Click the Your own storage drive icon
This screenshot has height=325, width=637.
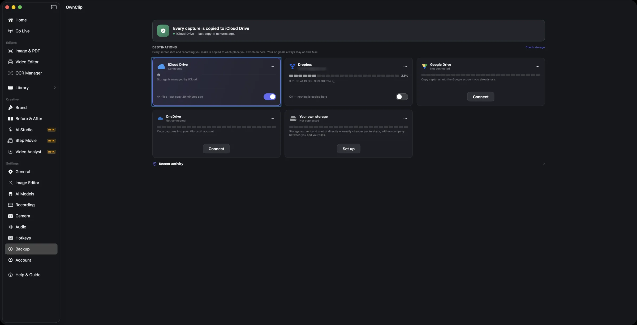(x=293, y=118)
